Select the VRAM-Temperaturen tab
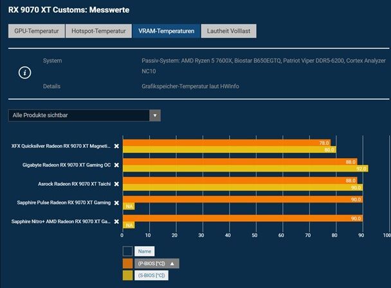Viewport: 391px width, 288px height. coord(167,31)
